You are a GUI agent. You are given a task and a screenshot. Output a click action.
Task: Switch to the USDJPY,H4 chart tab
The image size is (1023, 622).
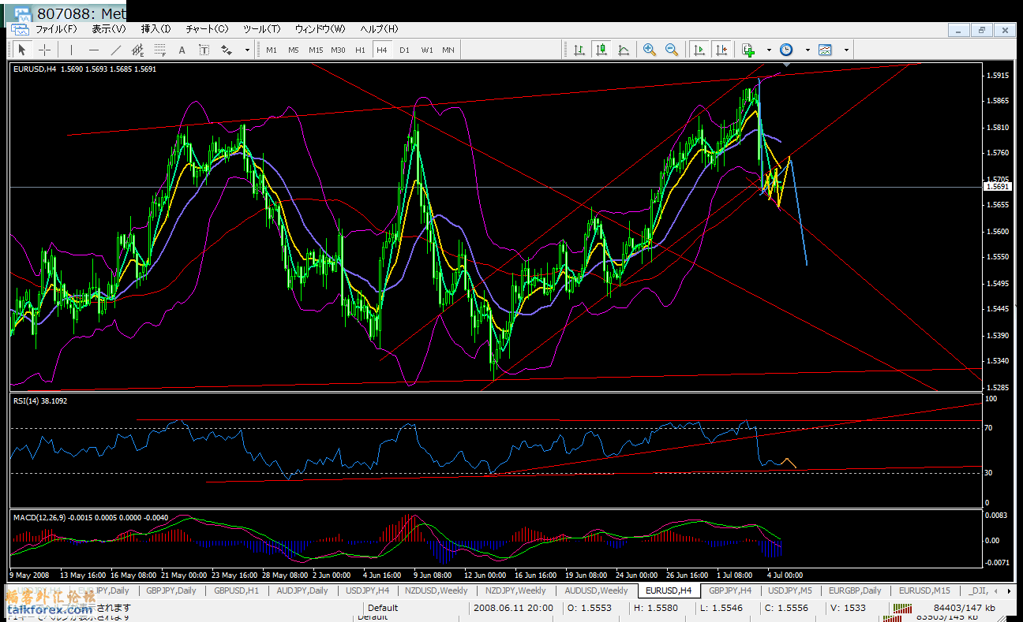pos(368,590)
